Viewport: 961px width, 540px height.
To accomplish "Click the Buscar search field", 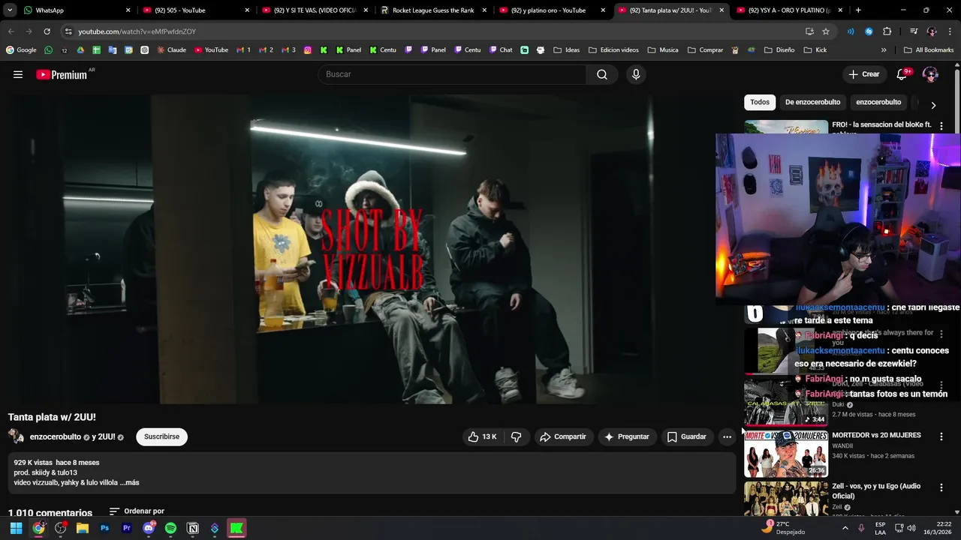I will [x=452, y=74].
